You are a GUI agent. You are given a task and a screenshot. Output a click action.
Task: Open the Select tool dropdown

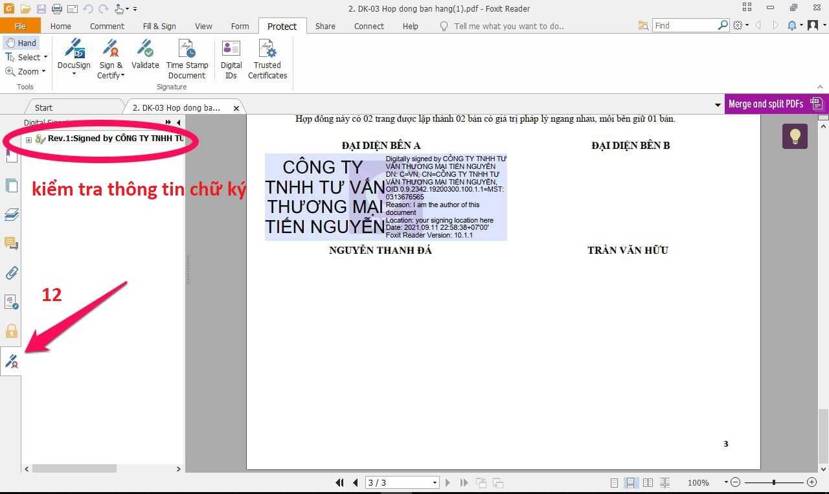click(45, 57)
